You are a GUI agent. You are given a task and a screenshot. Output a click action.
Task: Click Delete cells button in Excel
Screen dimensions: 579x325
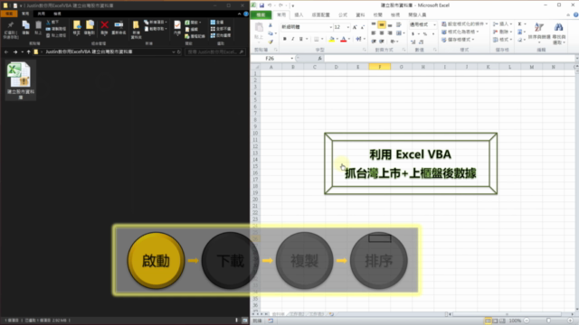click(503, 32)
